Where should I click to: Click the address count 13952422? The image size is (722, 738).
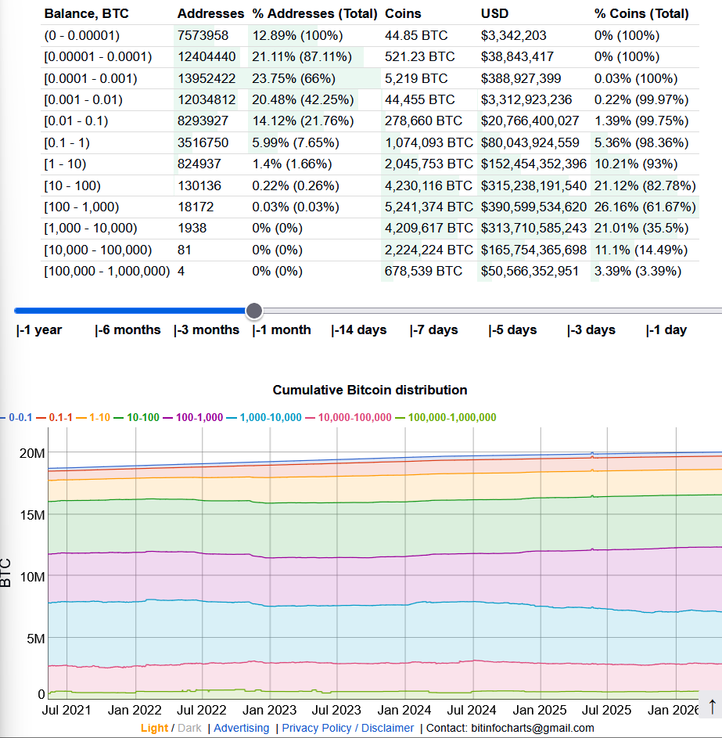point(207,78)
